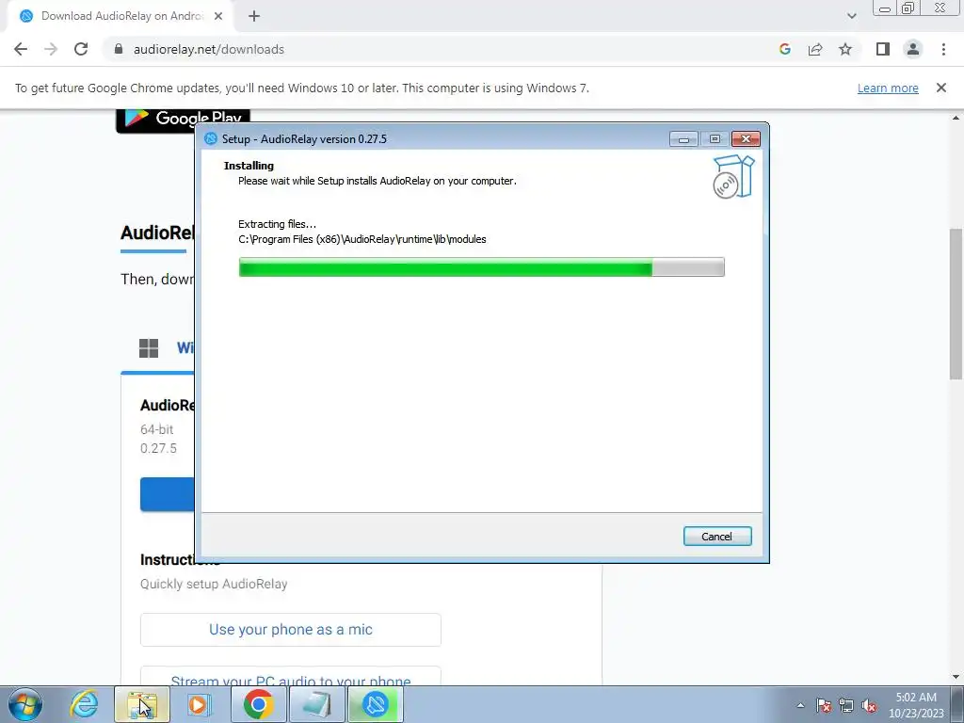
Task: Dismiss the Chrome update infobar
Action: point(941,88)
